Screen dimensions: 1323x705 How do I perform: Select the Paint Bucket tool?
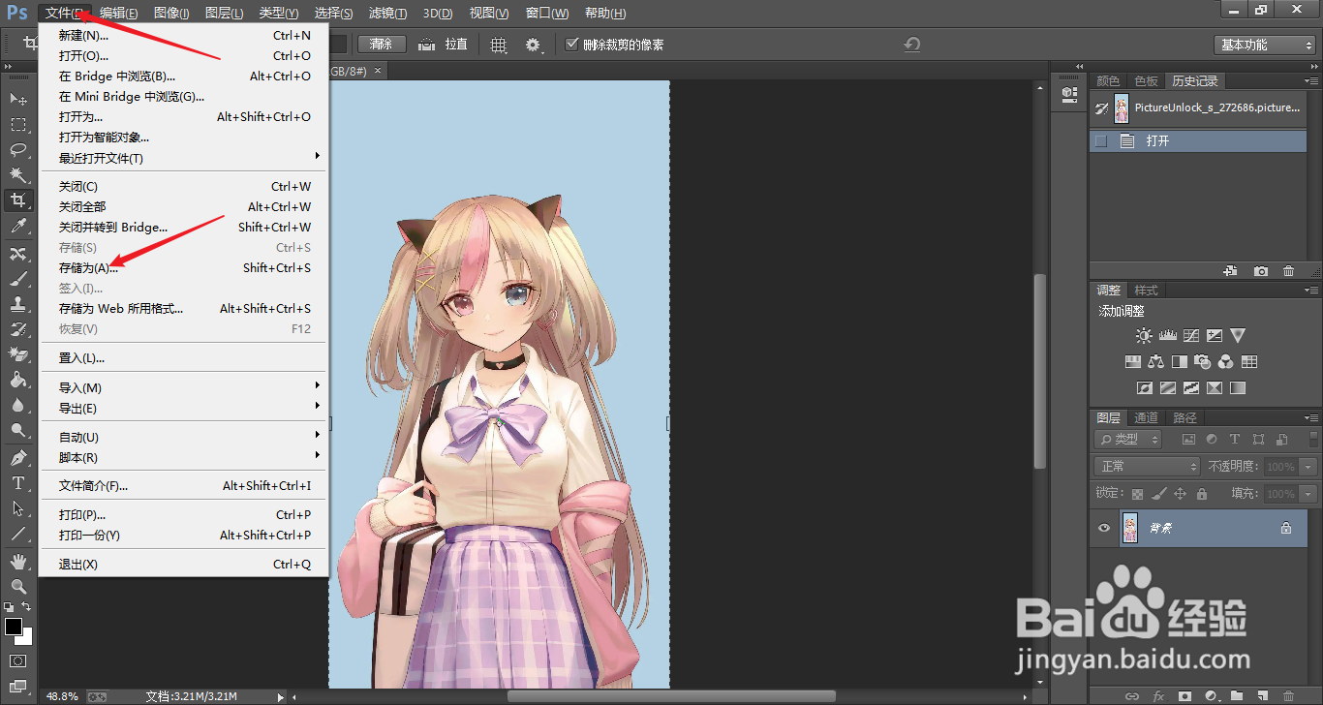tap(17, 380)
